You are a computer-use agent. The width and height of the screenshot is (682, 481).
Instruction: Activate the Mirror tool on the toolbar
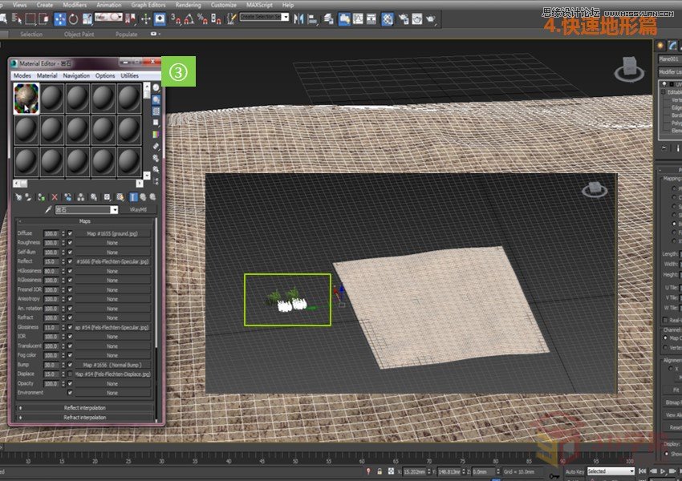[300, 18]
